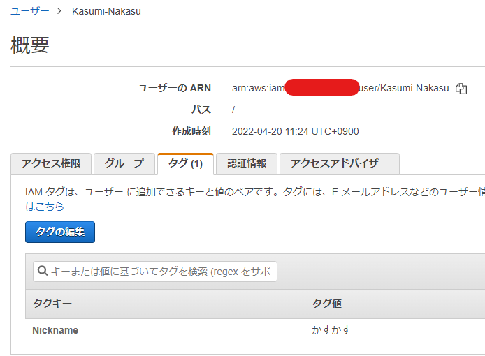Copy the user ARN with the copy icon
485x356 pixels.
[x=461, y=89]
